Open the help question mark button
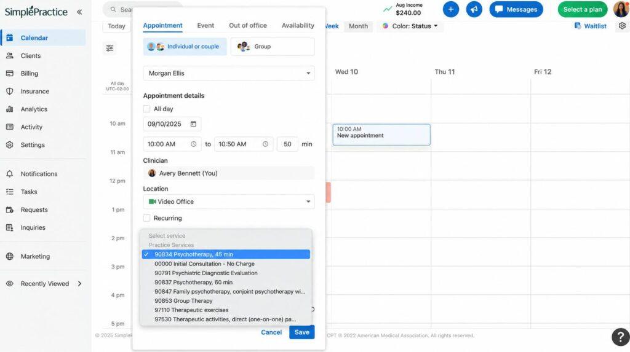Viewport: 630px width, 352px height. [620, 337]
